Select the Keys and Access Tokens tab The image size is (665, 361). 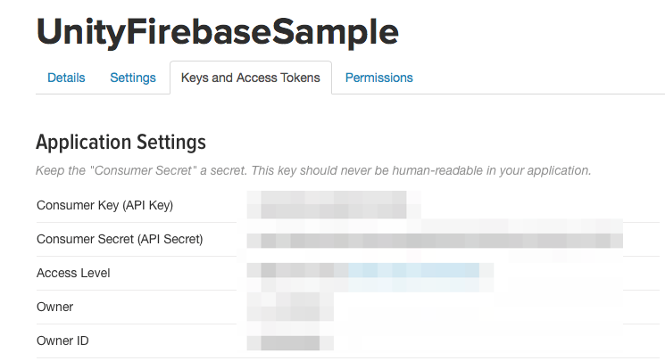pyautogui.click(x=250, y=78)
